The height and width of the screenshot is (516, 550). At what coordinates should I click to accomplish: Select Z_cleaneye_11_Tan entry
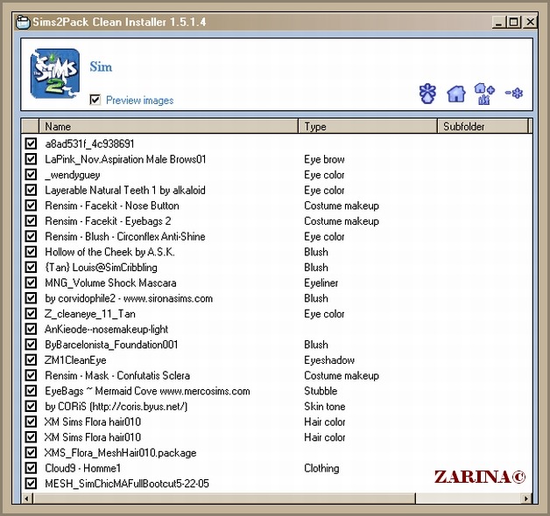90,313
